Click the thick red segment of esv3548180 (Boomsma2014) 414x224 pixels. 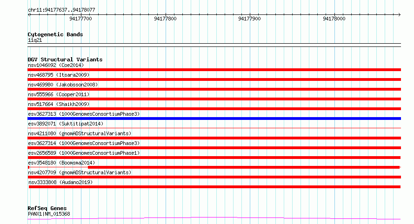pyautogui.click(x=244, y=167)
